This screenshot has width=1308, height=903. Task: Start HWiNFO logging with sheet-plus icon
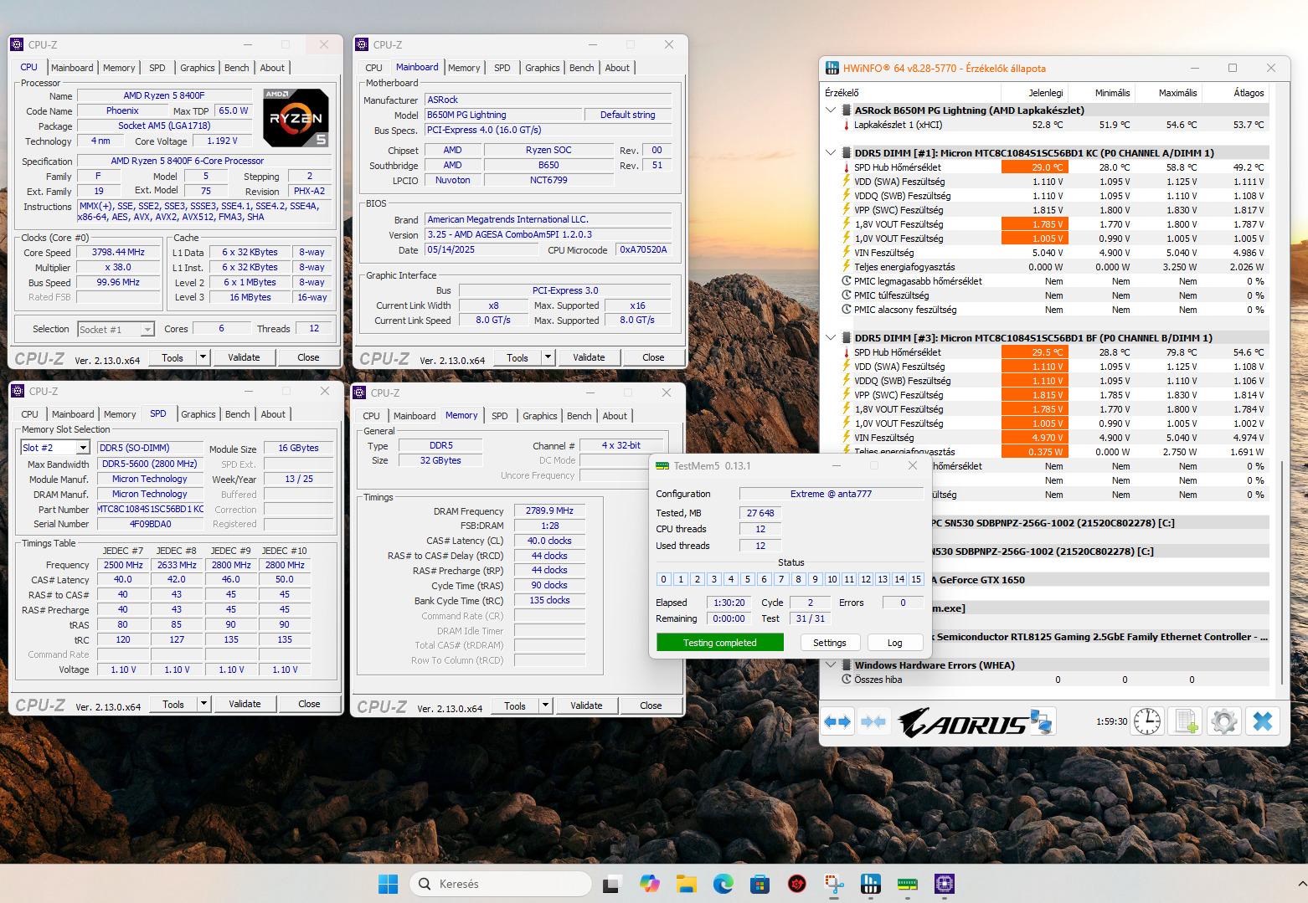(x=1187, y=721)
